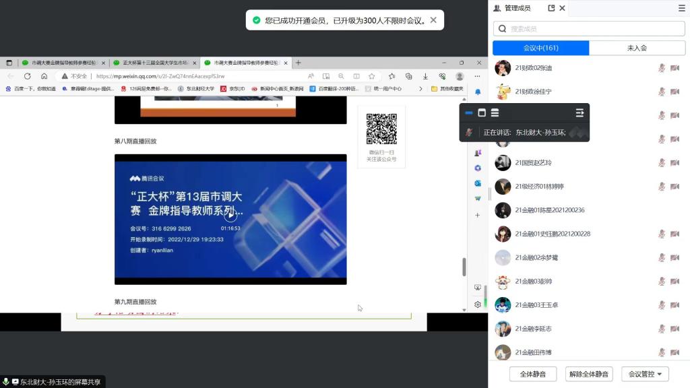The height and width of the screenshot is (388, 690).
Task: Toggle microphone for 21财政02张迪
Action: (x=662, y=68)
